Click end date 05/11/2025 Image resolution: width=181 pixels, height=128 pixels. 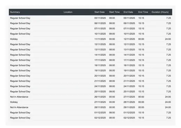129,18
